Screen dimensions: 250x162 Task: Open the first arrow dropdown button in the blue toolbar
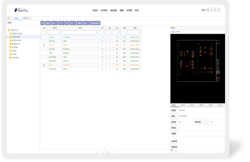(55, 23)
